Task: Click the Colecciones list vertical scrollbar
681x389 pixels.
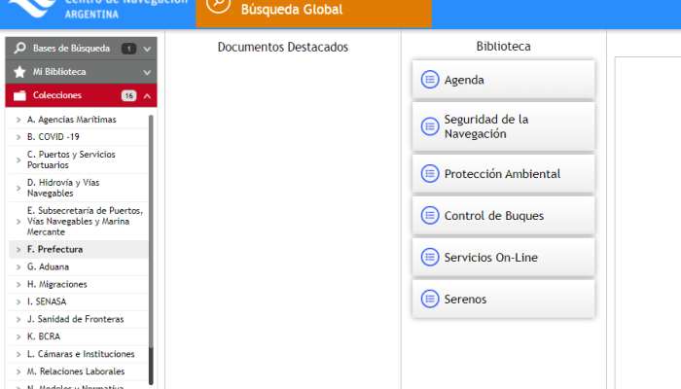Action: pyautogui.click(x=151, y=250)
